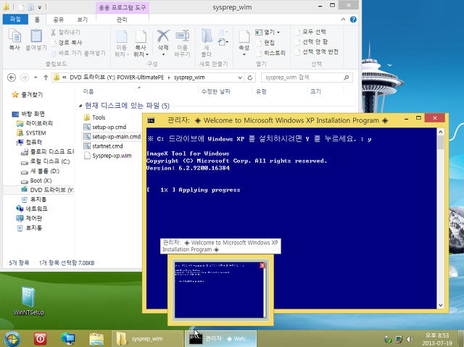Collapse the 현재 디스크에 있는 파일 group

(80, 106)
